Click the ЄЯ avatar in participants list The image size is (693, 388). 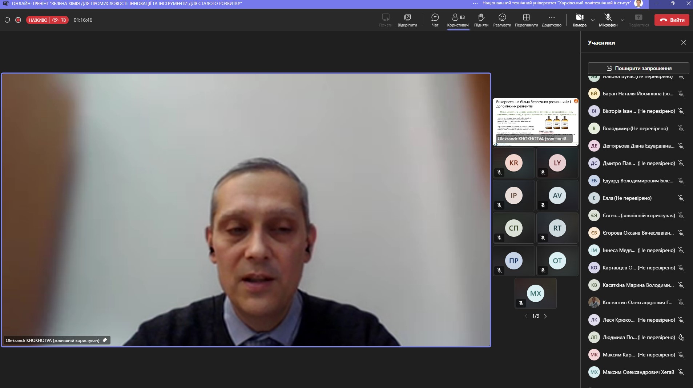tap(594, 215)
